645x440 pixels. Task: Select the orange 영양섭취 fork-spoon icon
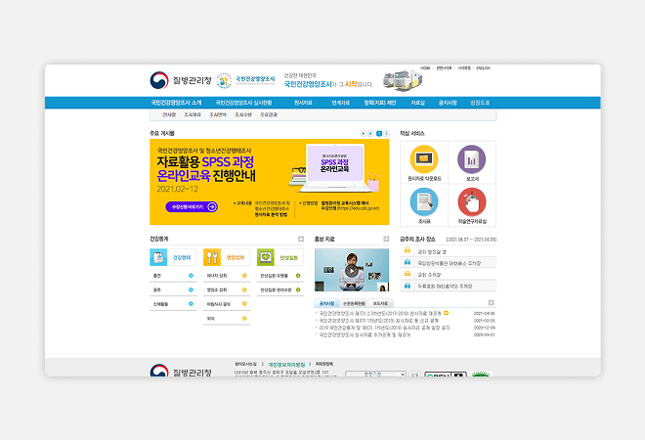point(212,257)
